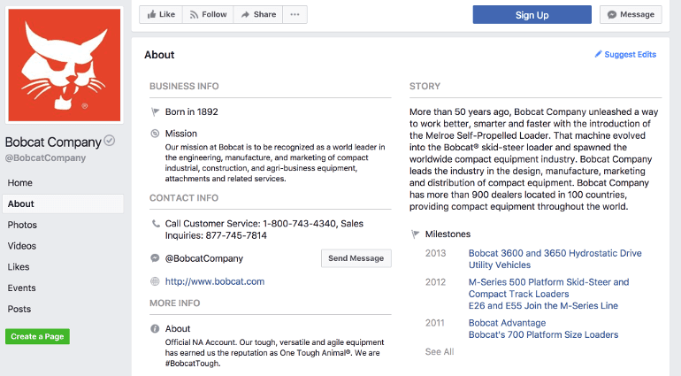681x376 pixels.
Task: Click the flag icon next to Born in 1892
Action: [x=156, y=112]
